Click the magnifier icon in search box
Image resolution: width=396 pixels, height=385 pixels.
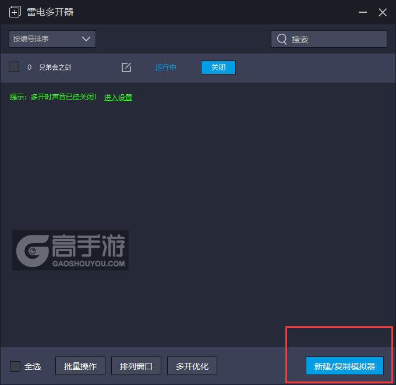click(x=282, y=39)
